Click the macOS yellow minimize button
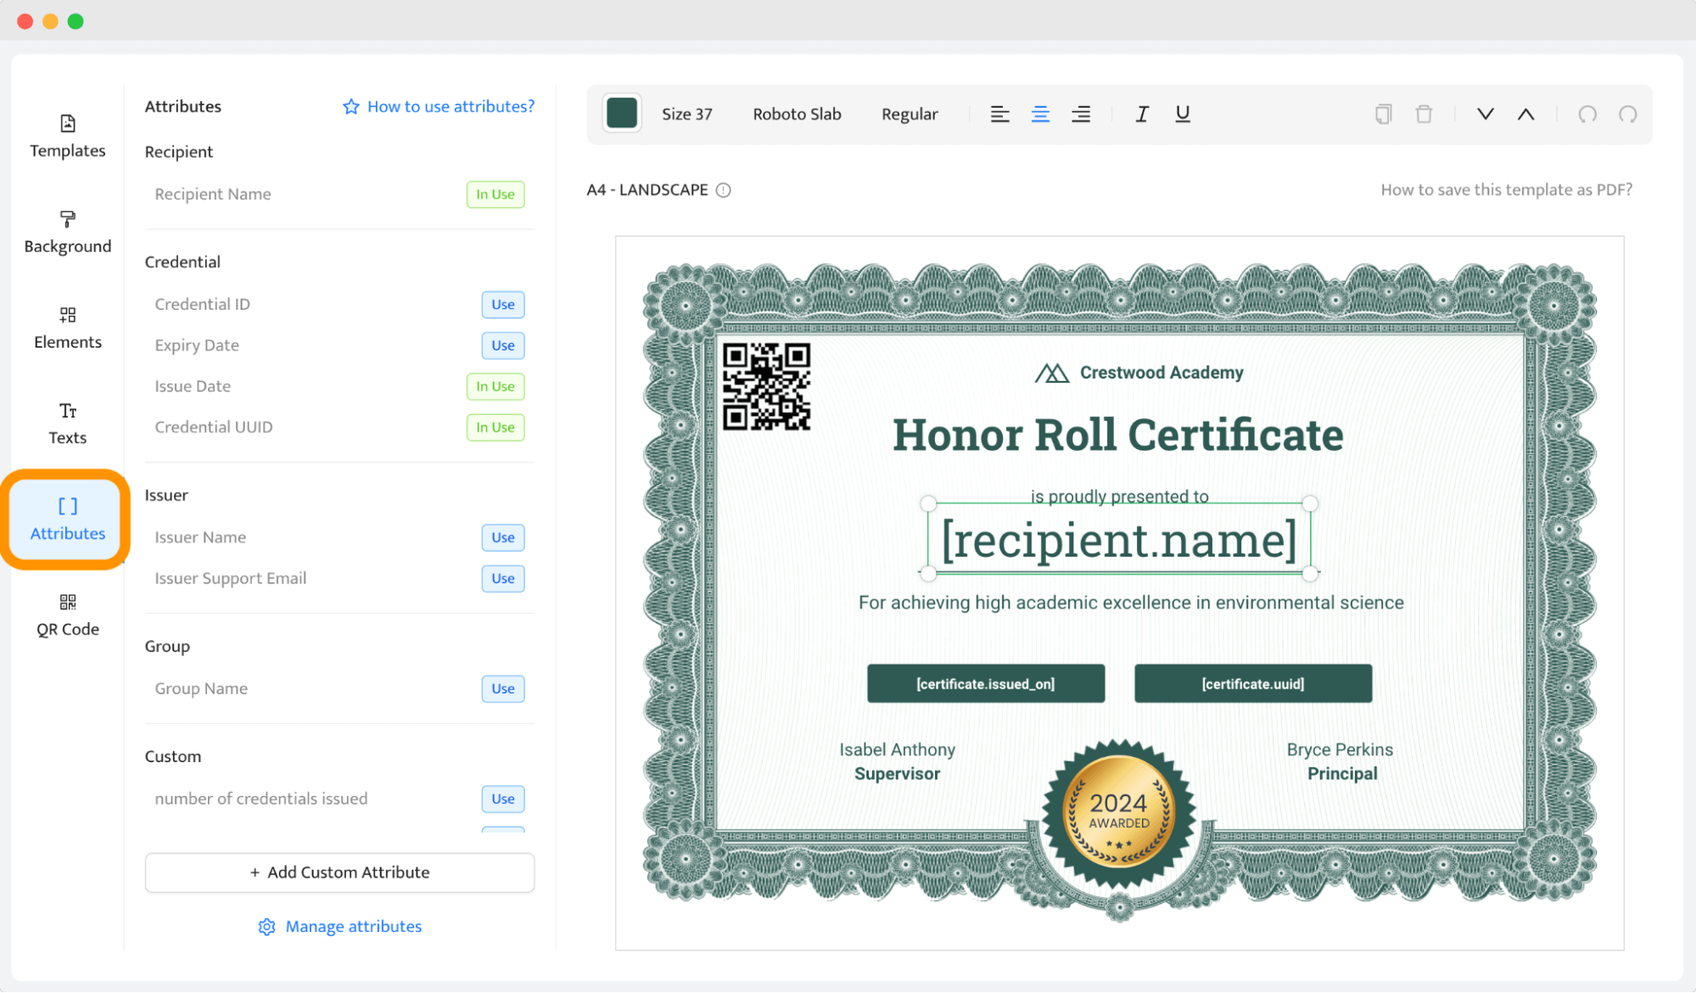 pos(50,21)
